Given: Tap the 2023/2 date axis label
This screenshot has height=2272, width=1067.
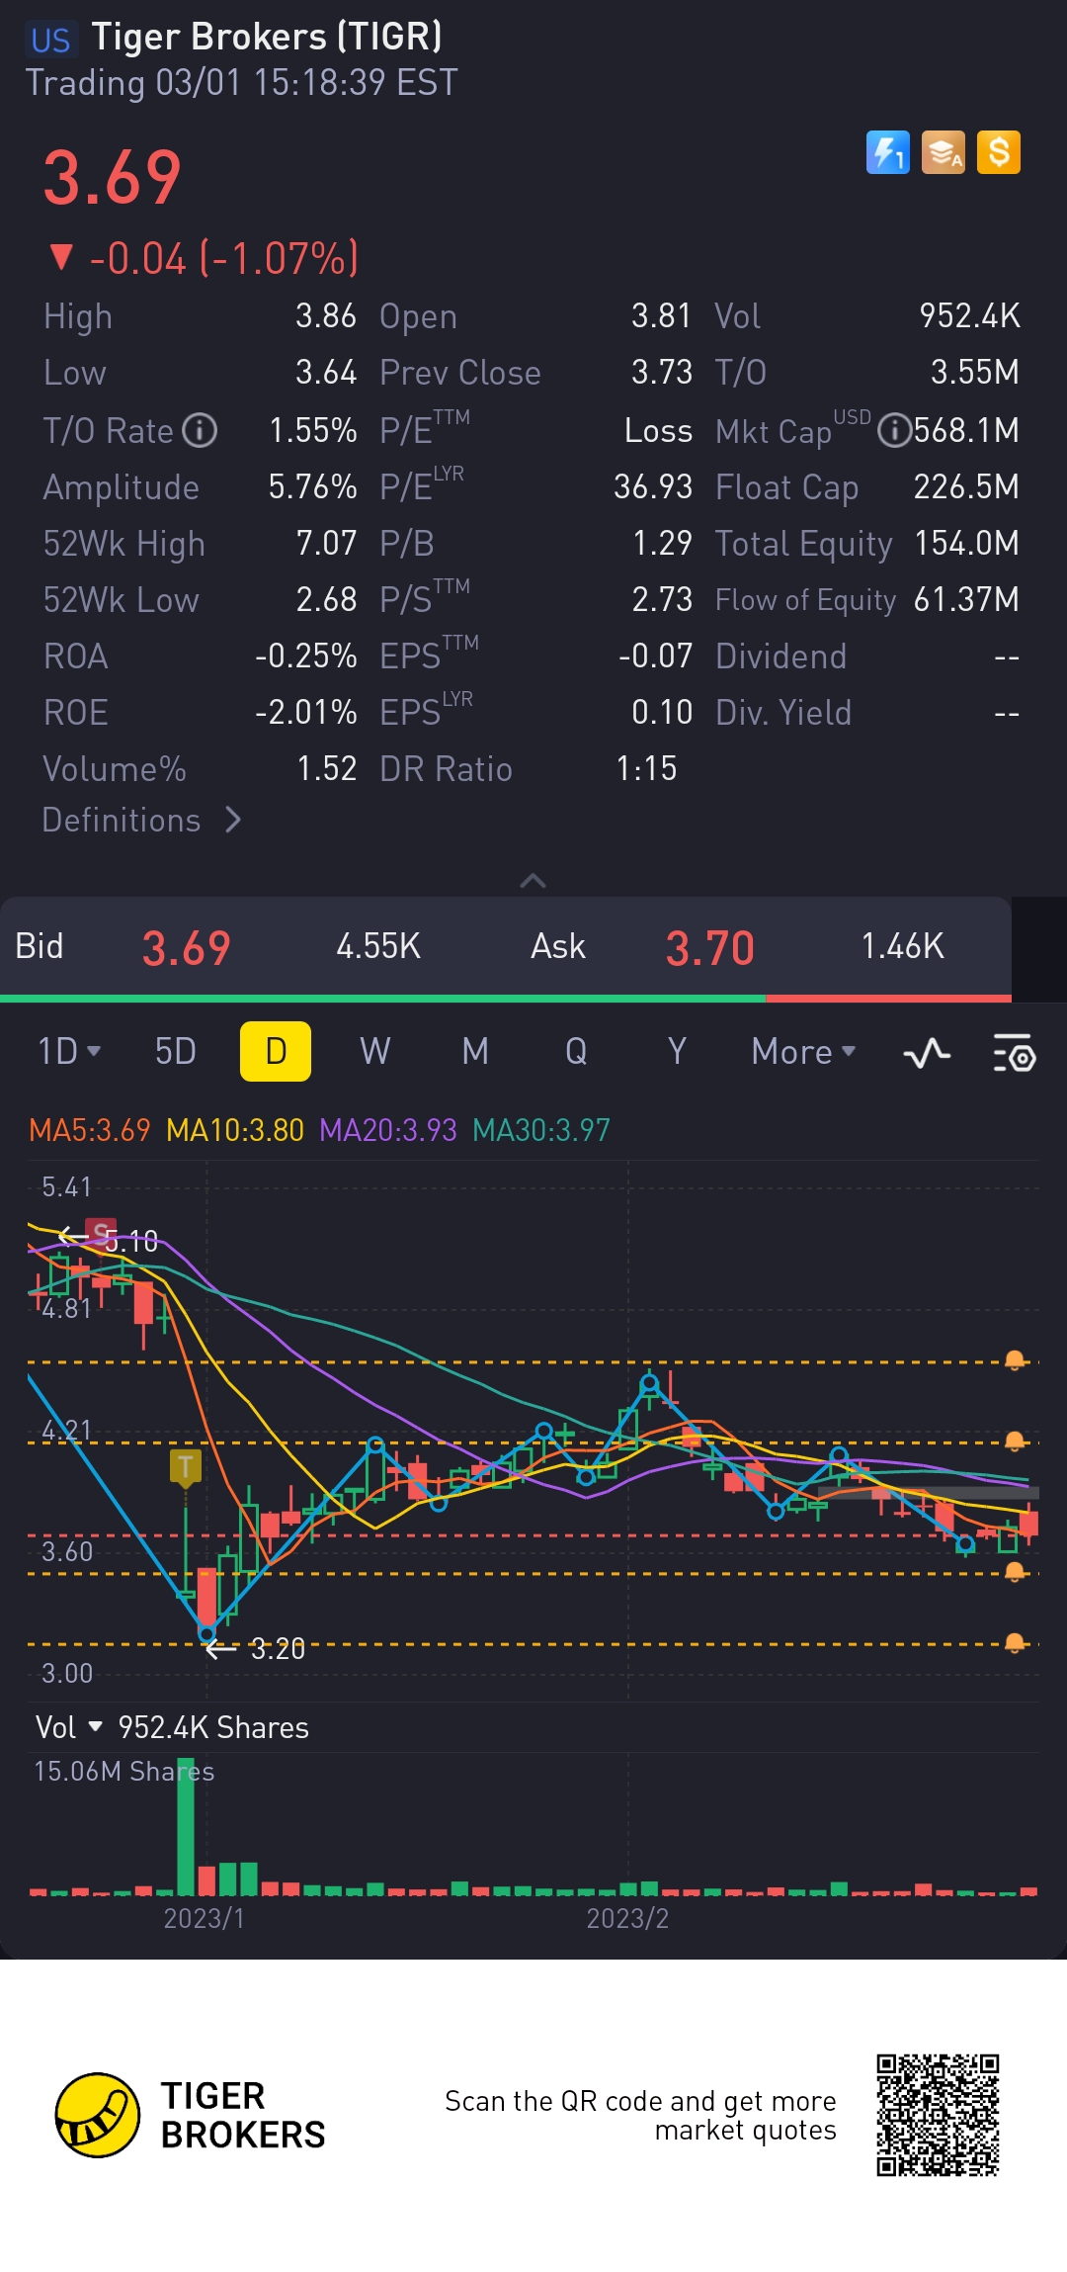Looking at the screenshot, I should point(627,1918).
